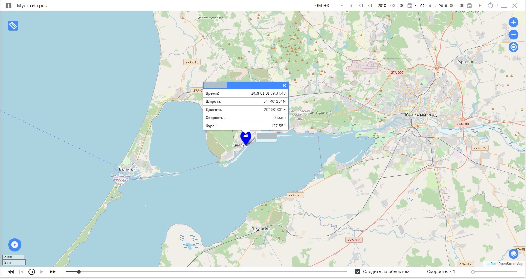
Task: Open the end date calendar picker
Action: pos(469,6)
